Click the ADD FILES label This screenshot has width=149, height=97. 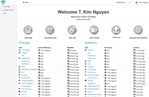(x=116, y=37)
